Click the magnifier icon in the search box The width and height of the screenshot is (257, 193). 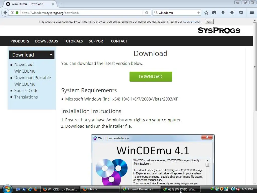click(x=156, y=13)
